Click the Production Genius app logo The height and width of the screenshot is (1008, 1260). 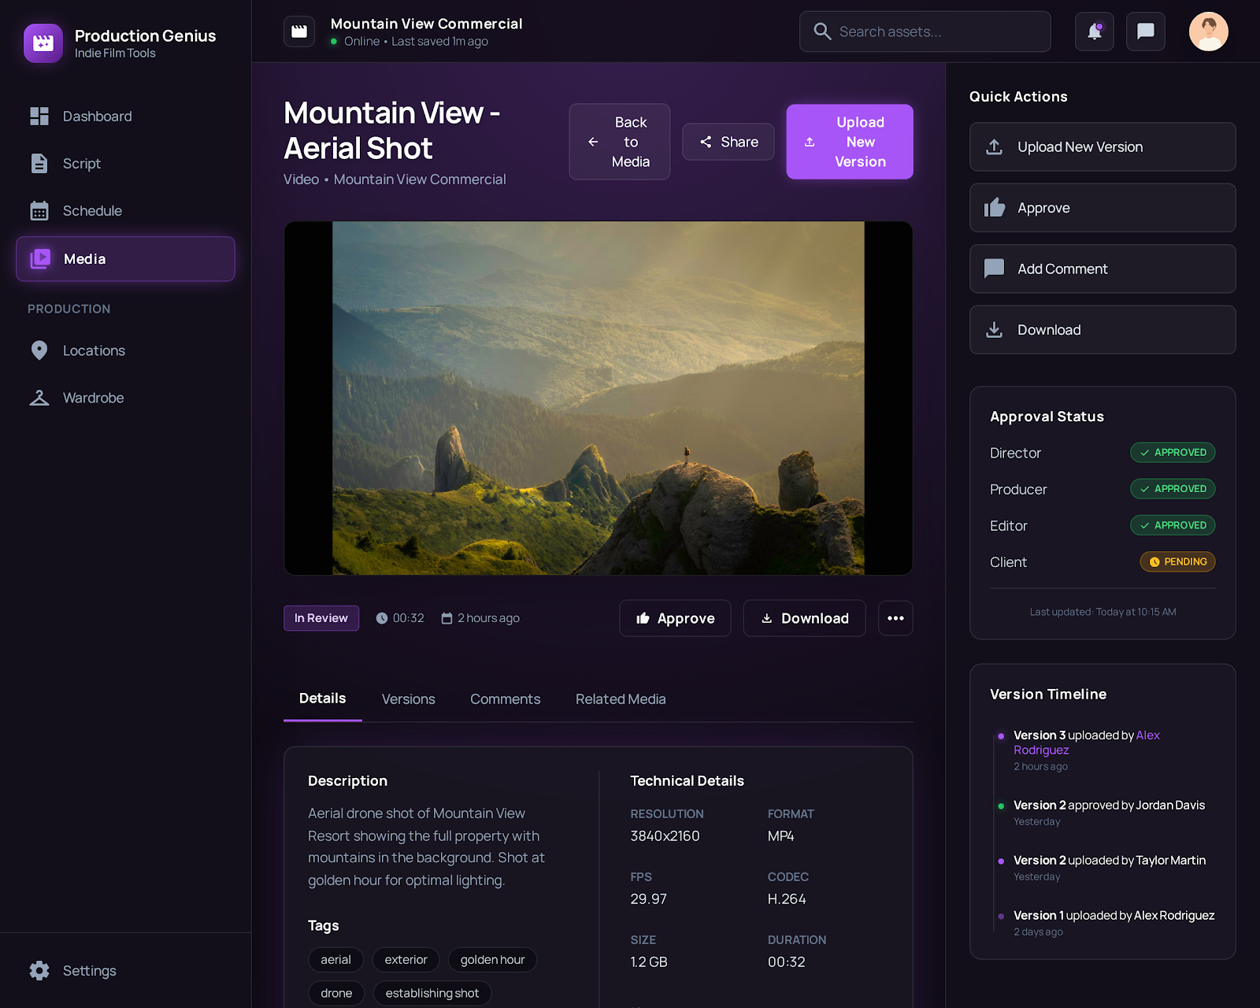click(43, 43)
